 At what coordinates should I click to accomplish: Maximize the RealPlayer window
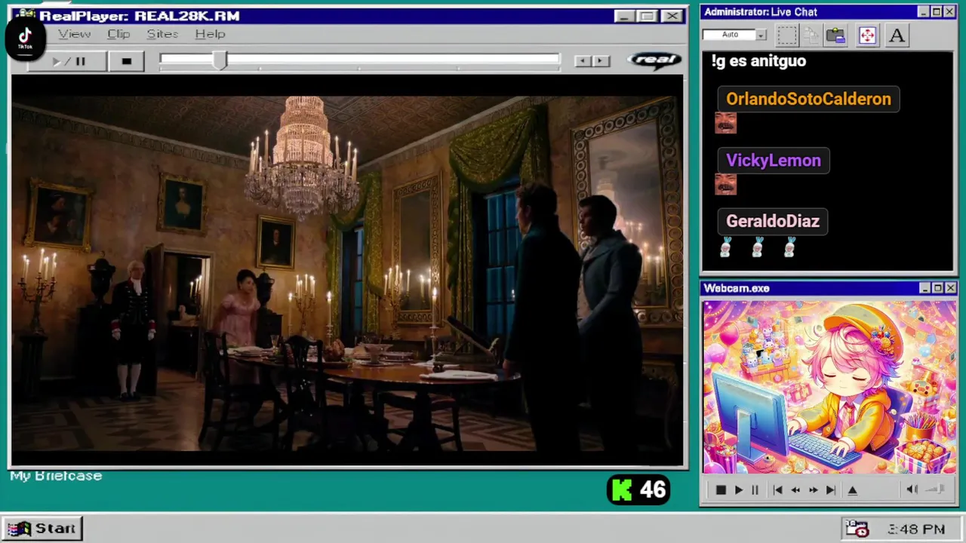click(648, 16)
